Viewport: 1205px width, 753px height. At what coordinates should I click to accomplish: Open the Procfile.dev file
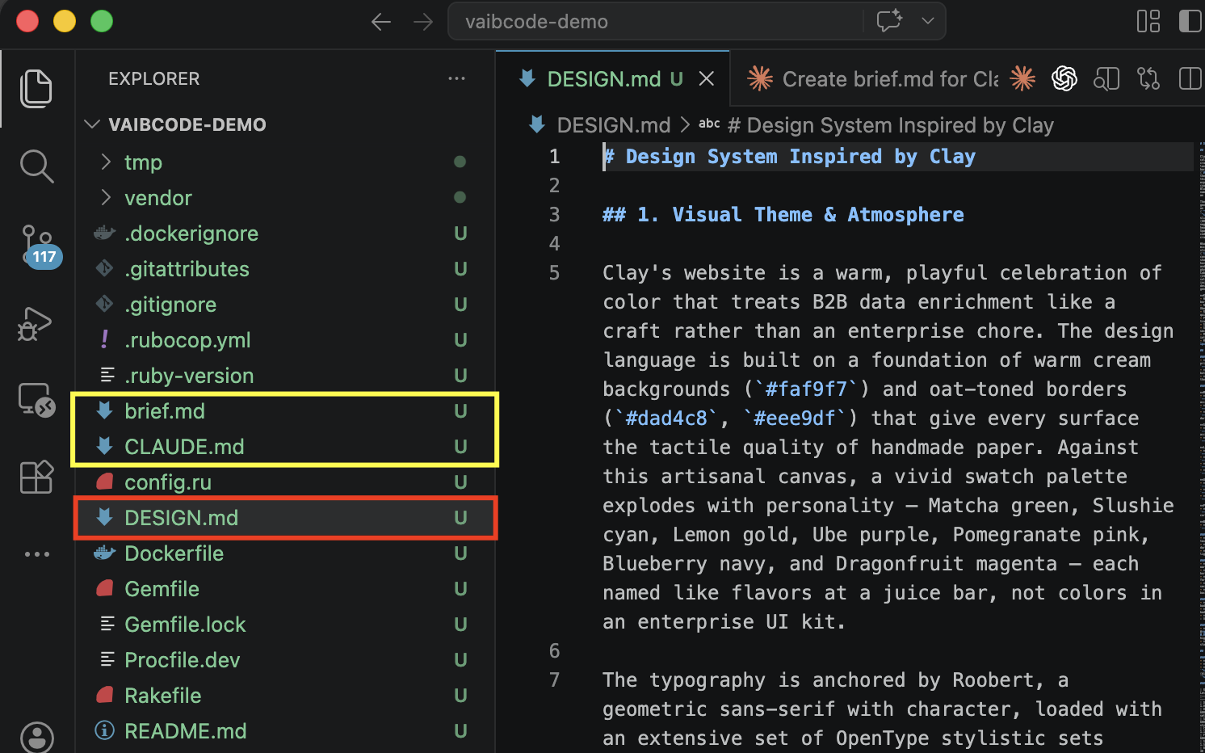(284, 660)
